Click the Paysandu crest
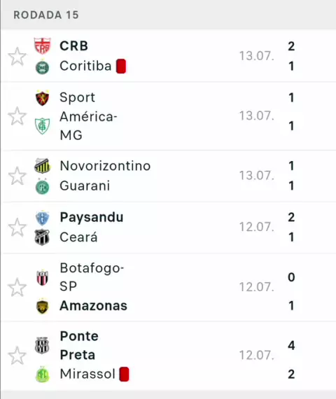This screenshot has width=336, height=399. click(x=42, y=218)
